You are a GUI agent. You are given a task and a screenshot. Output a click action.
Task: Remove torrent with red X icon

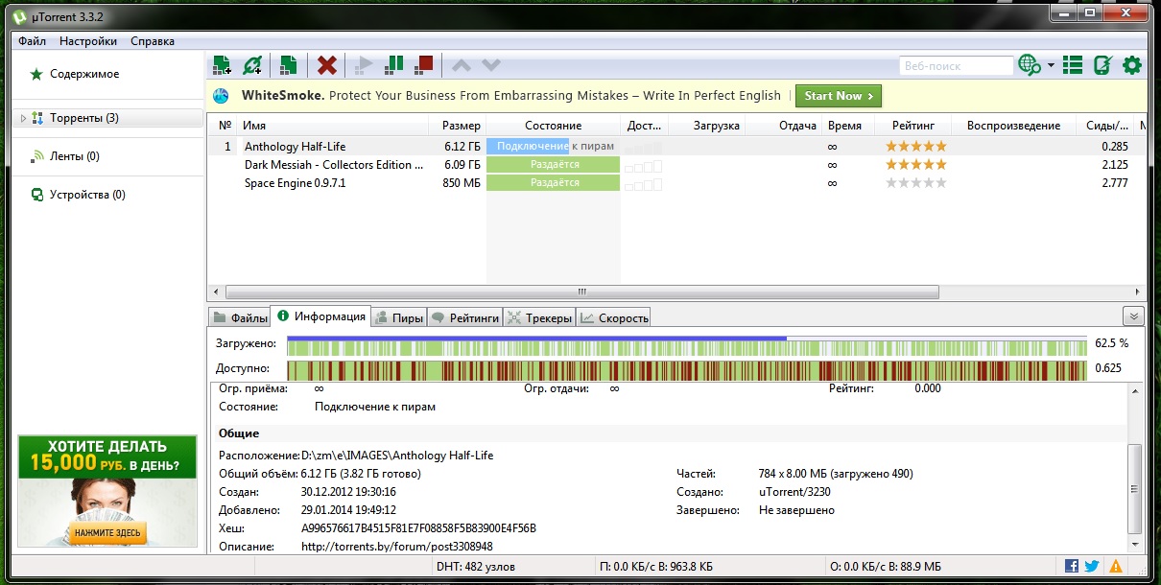coord(327,65)
